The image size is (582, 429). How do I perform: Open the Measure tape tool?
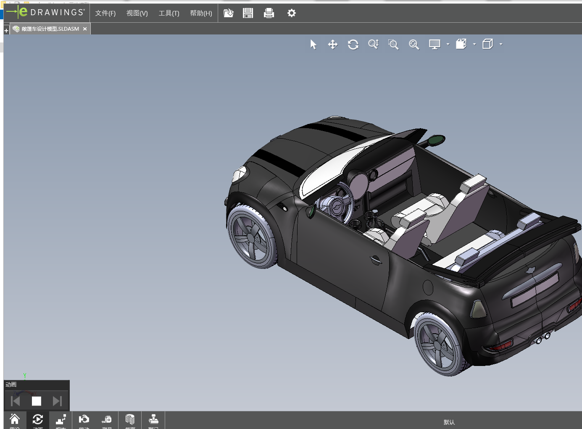tap(107, 420)
